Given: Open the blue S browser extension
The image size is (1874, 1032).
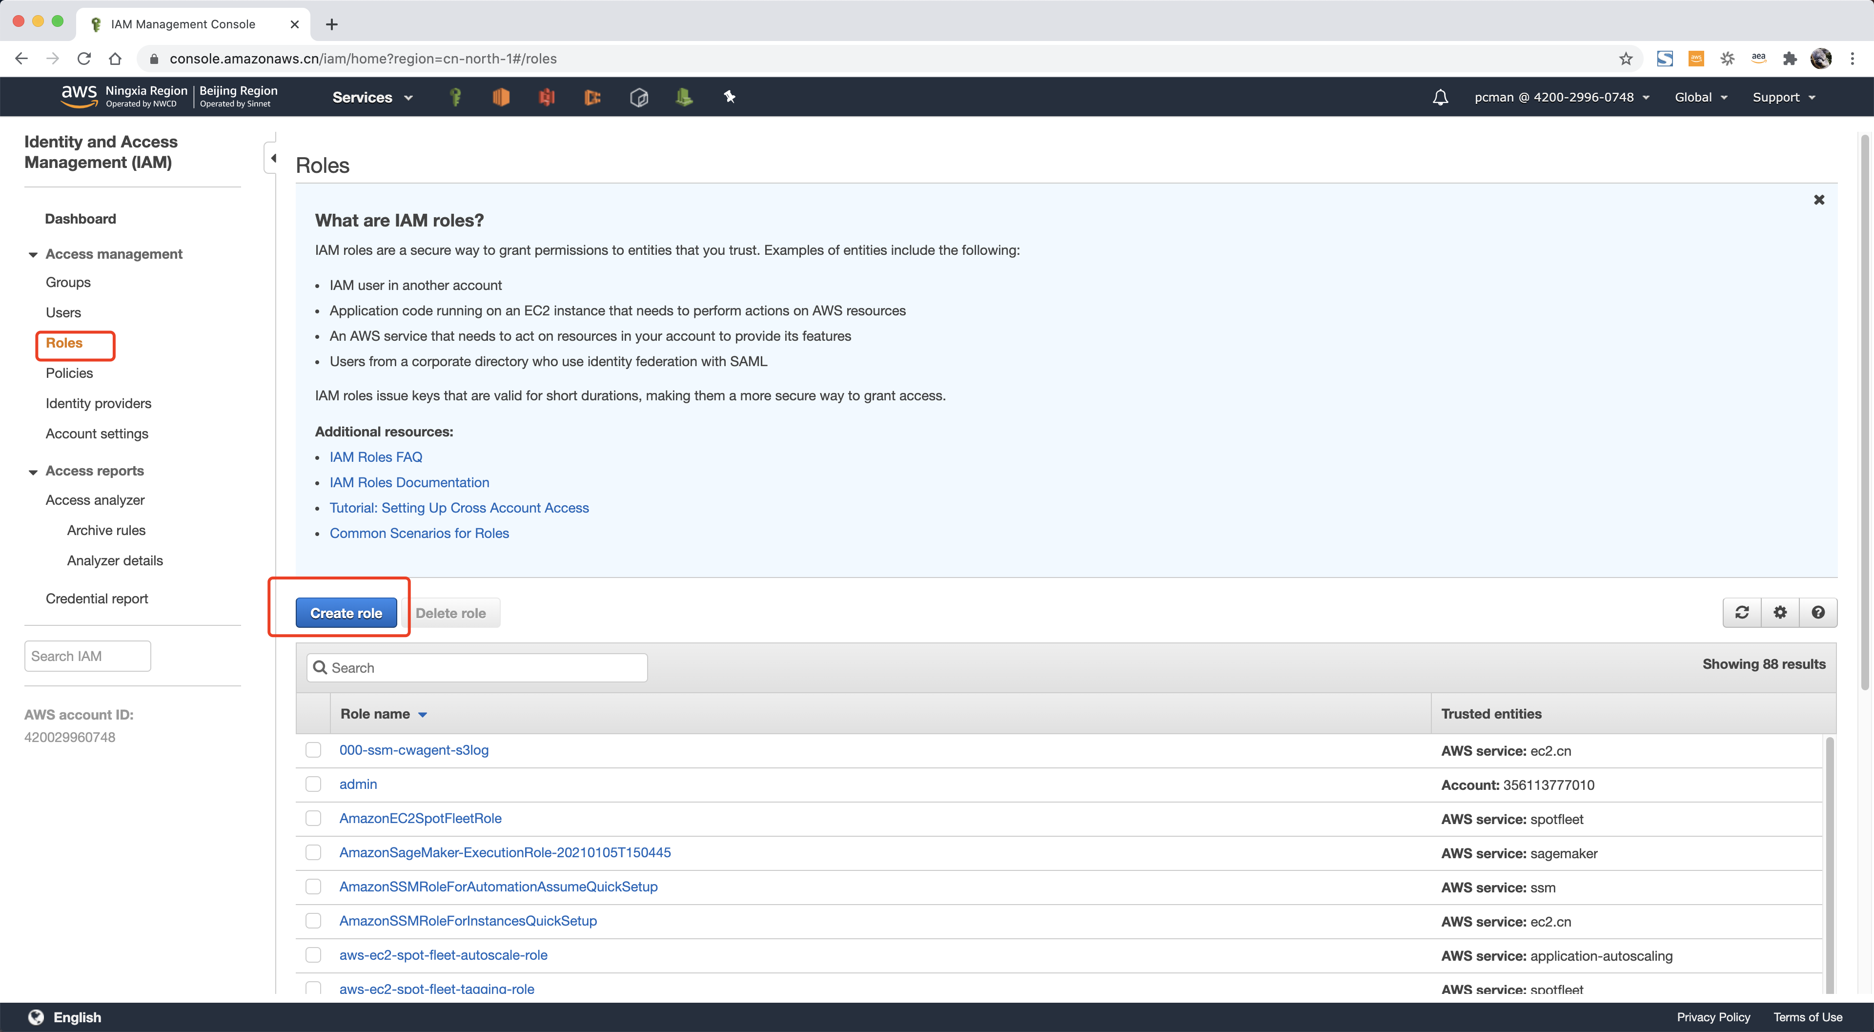Looking at the screenshot, I should tap(1665, 59).
